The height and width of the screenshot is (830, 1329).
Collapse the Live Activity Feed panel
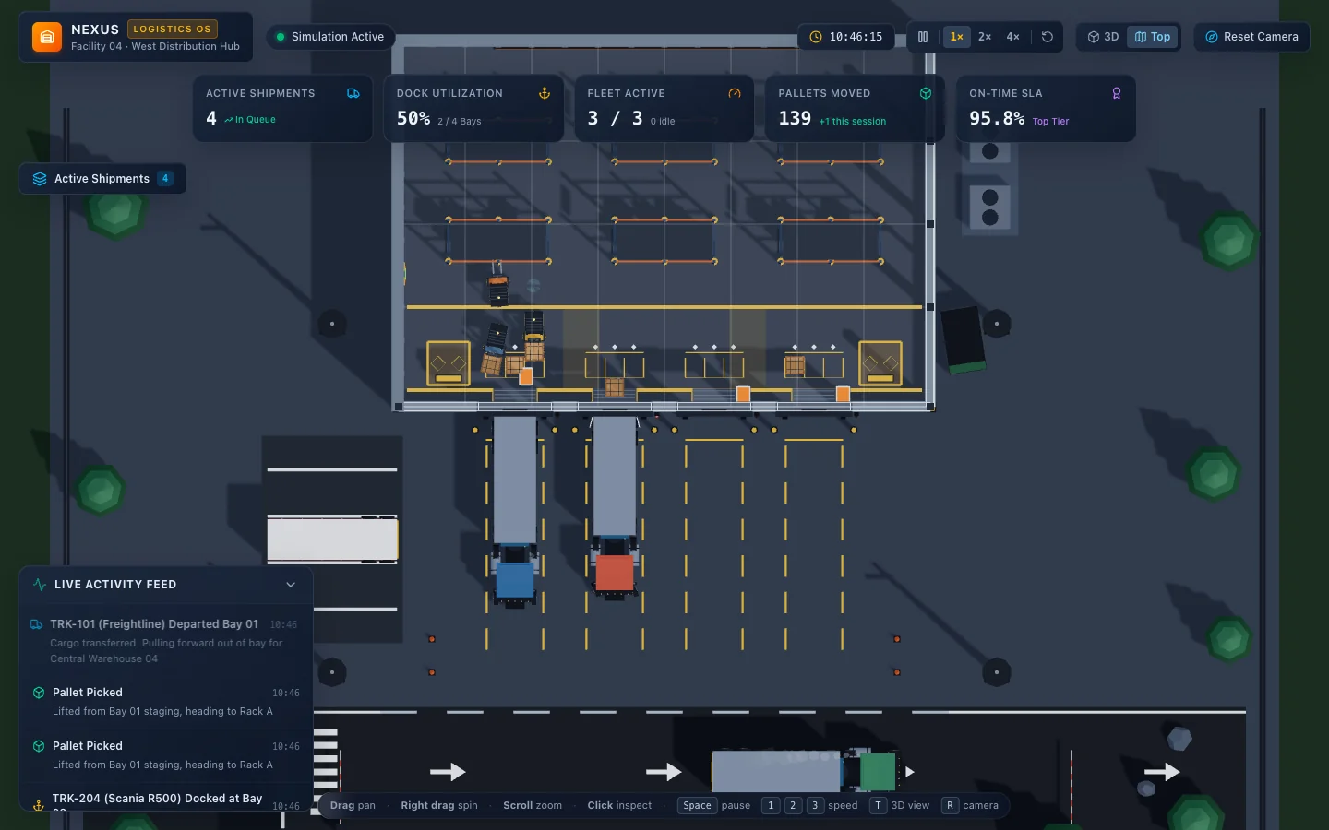(291, 585)
